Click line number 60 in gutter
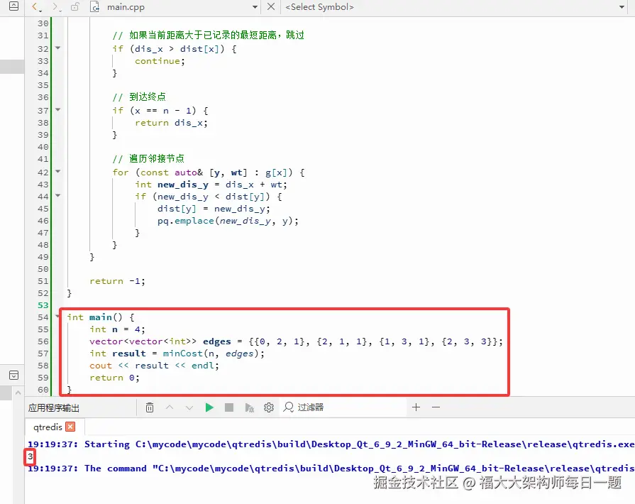The image size is (635, 504). click(43, 390)
